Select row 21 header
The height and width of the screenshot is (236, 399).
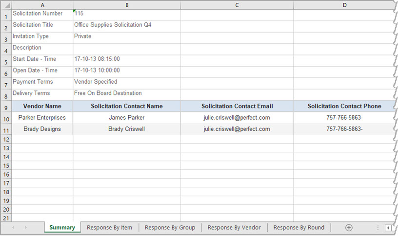6,218
